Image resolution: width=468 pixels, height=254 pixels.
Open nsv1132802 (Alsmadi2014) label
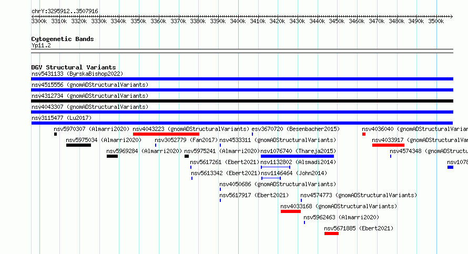click(x=298, y=162)
